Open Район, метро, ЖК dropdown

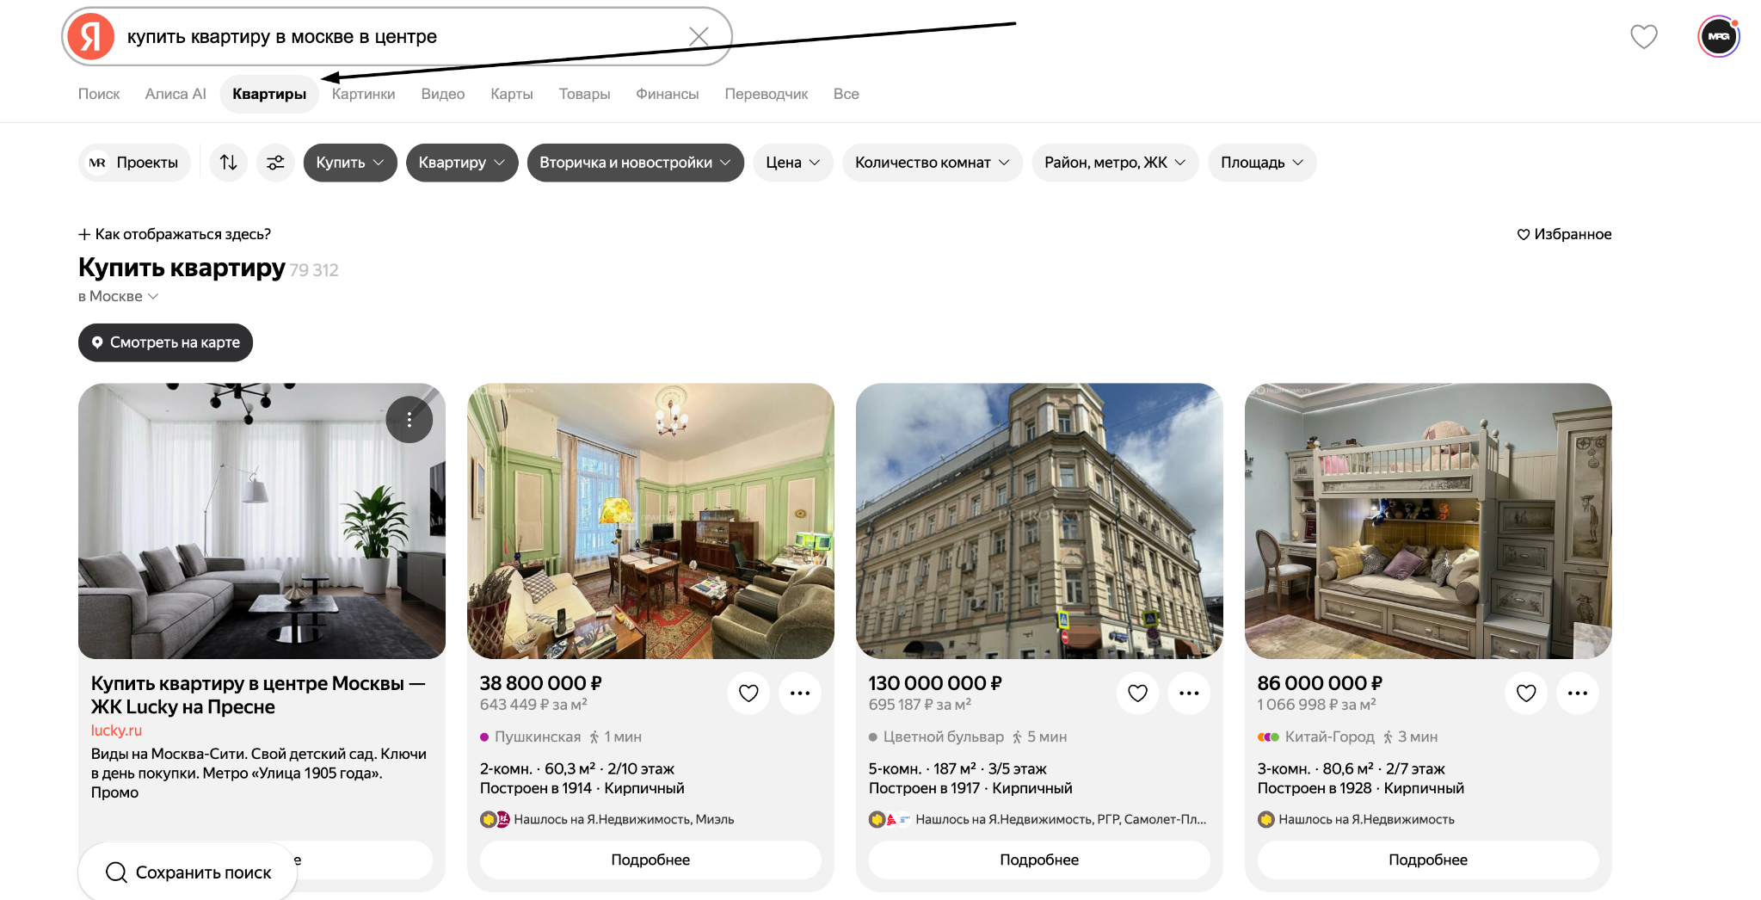coord(1116,163)
